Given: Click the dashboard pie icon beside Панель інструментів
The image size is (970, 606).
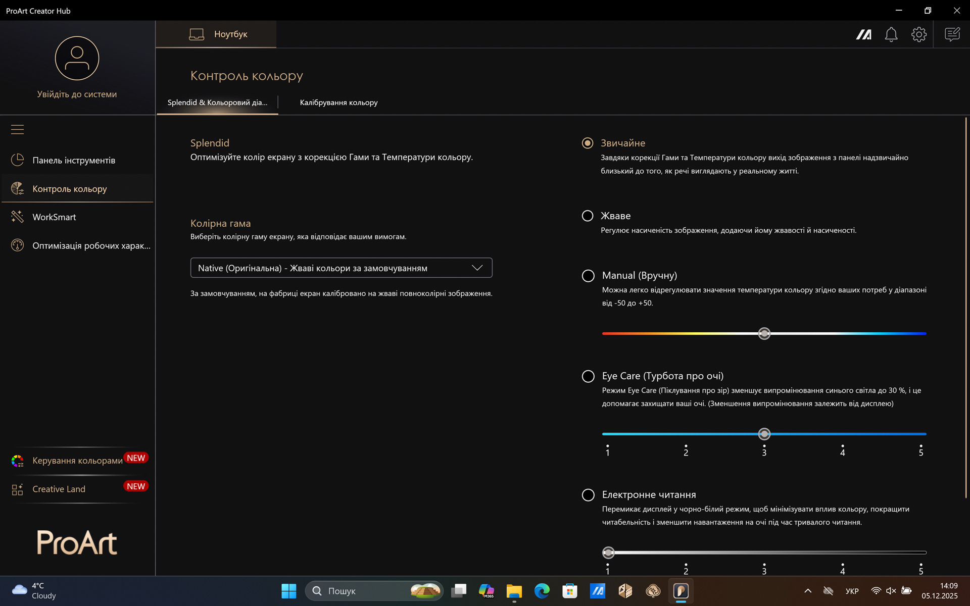Looking at the screenshot, I should click(17, 160).
